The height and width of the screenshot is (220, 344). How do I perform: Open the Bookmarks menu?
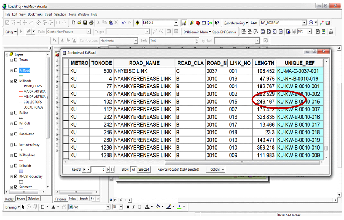tap(35, 14)
